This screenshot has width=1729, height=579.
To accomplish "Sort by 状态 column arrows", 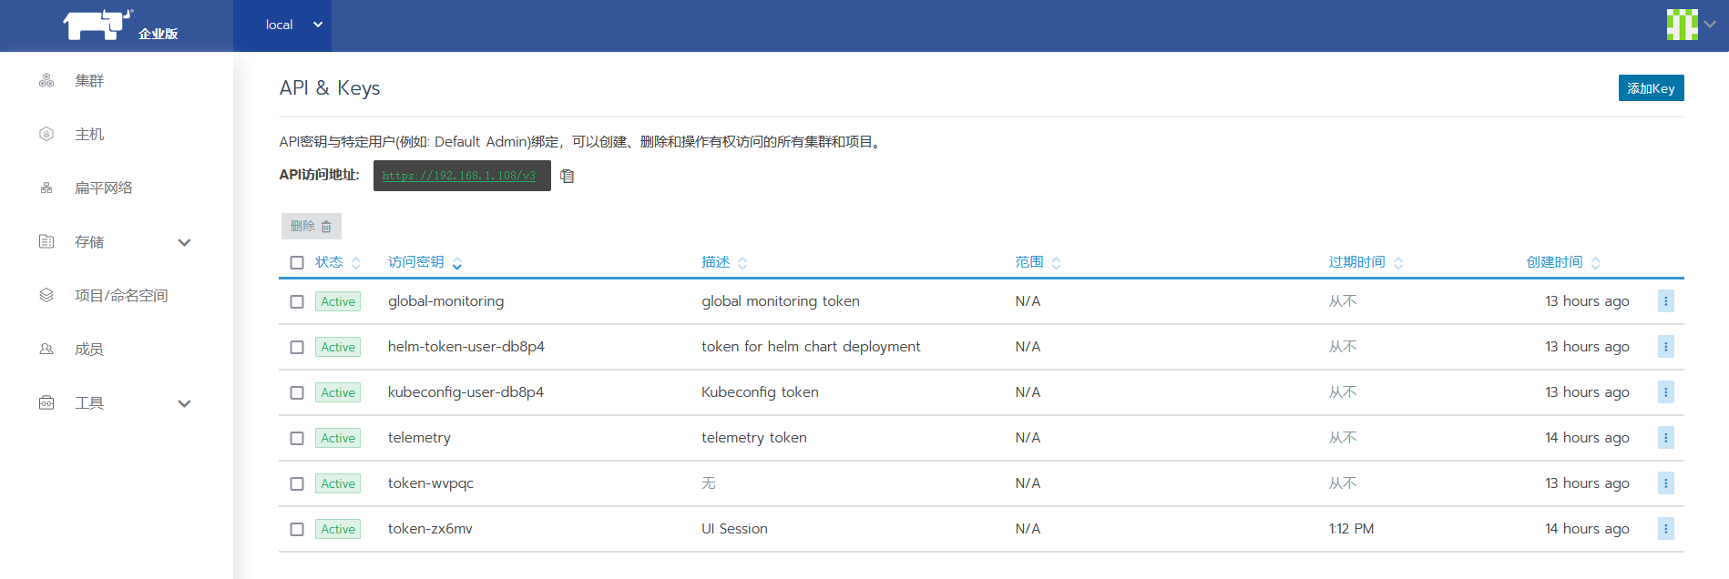I will point(356,263).
